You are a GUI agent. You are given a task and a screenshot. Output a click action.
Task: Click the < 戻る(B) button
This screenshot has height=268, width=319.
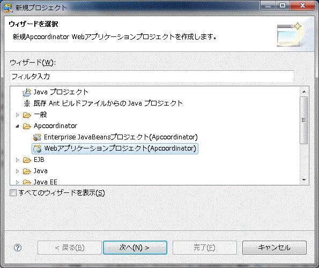tap(70, 248)
